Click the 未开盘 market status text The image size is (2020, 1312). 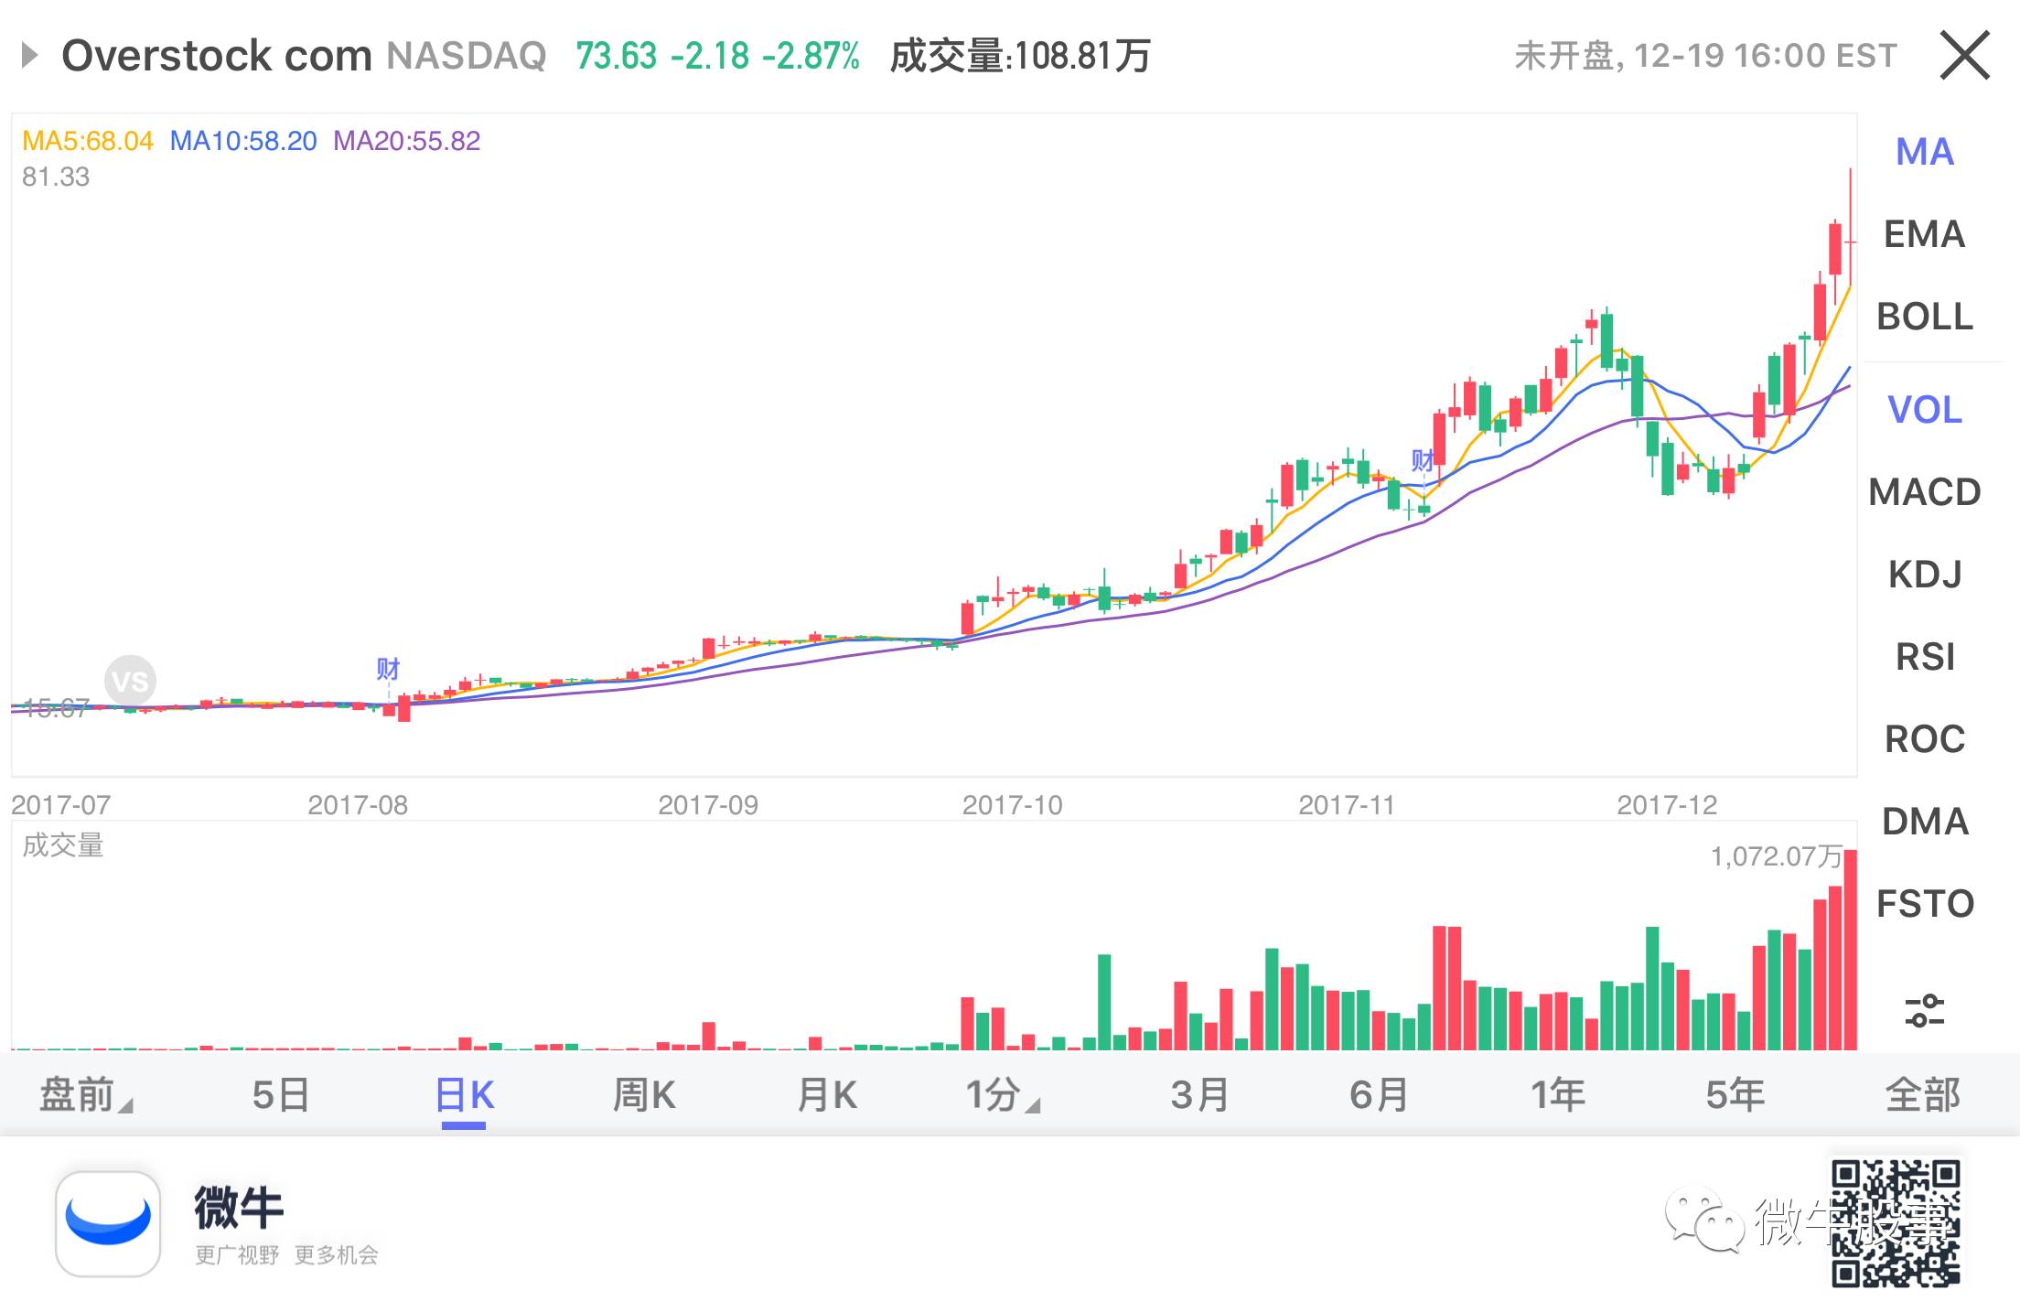pyautogui.click(x=1565, y=56)
